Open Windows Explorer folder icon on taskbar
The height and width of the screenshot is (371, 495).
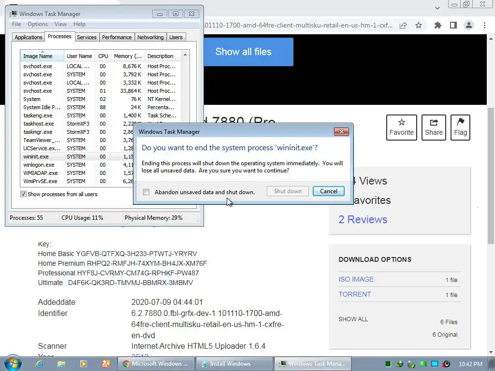[x=61, y=364]
